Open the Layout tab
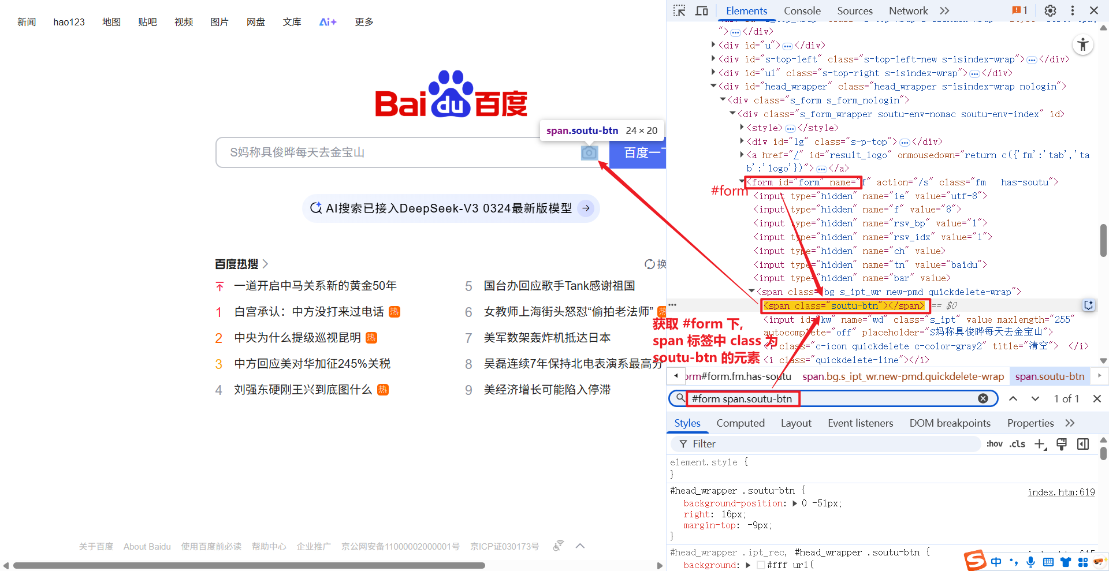The height and width of the screenshot is (571, 1109). pos(796,423)
